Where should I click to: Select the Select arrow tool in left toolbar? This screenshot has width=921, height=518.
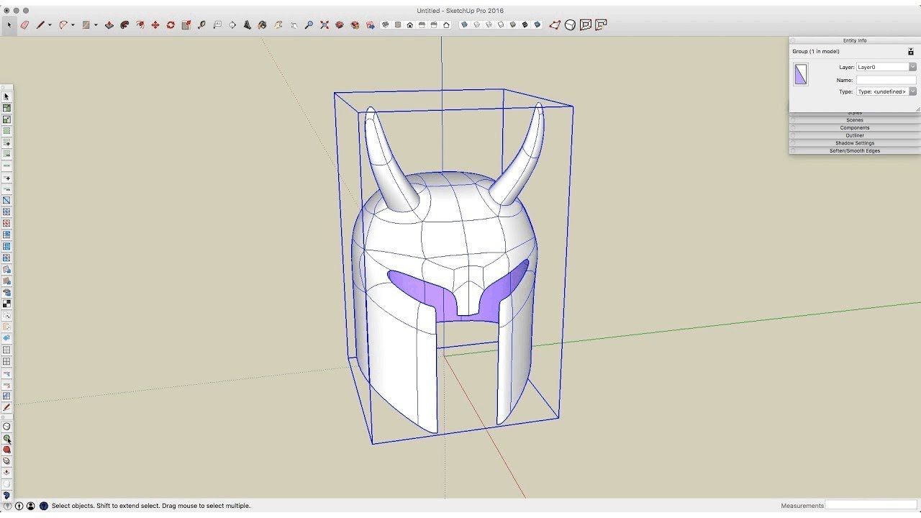[6, 96]
